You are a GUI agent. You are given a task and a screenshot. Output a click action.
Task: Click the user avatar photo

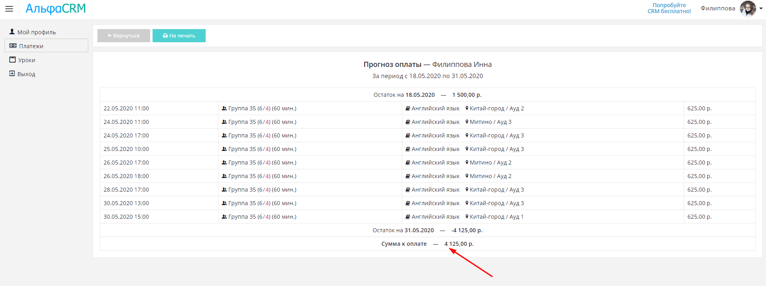tap(747, 9)
